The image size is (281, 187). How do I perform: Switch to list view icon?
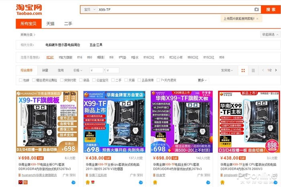point(253,70)
